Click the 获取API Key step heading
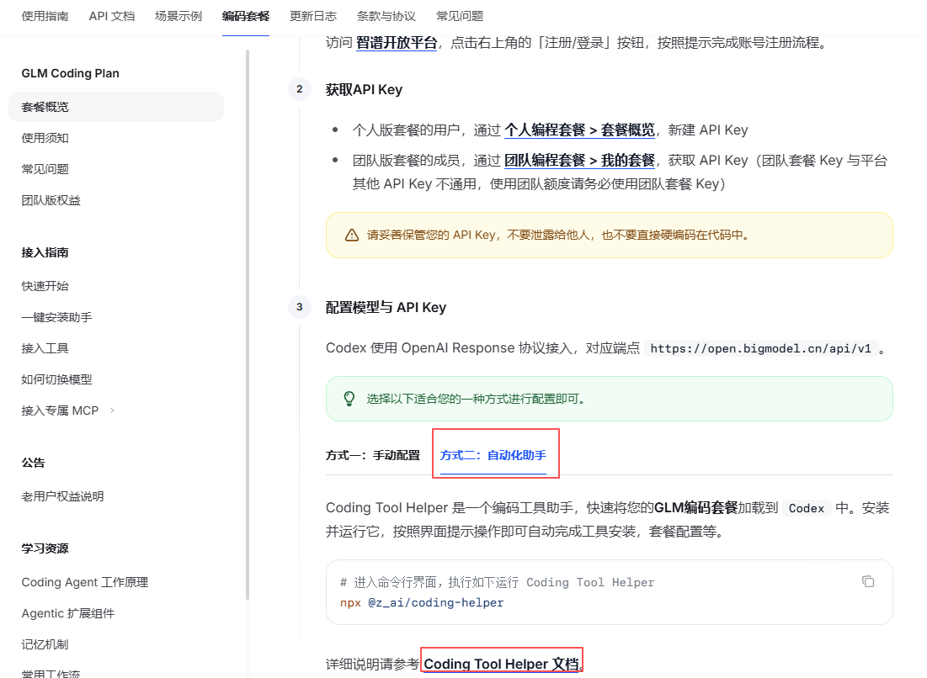 (365, 90)
